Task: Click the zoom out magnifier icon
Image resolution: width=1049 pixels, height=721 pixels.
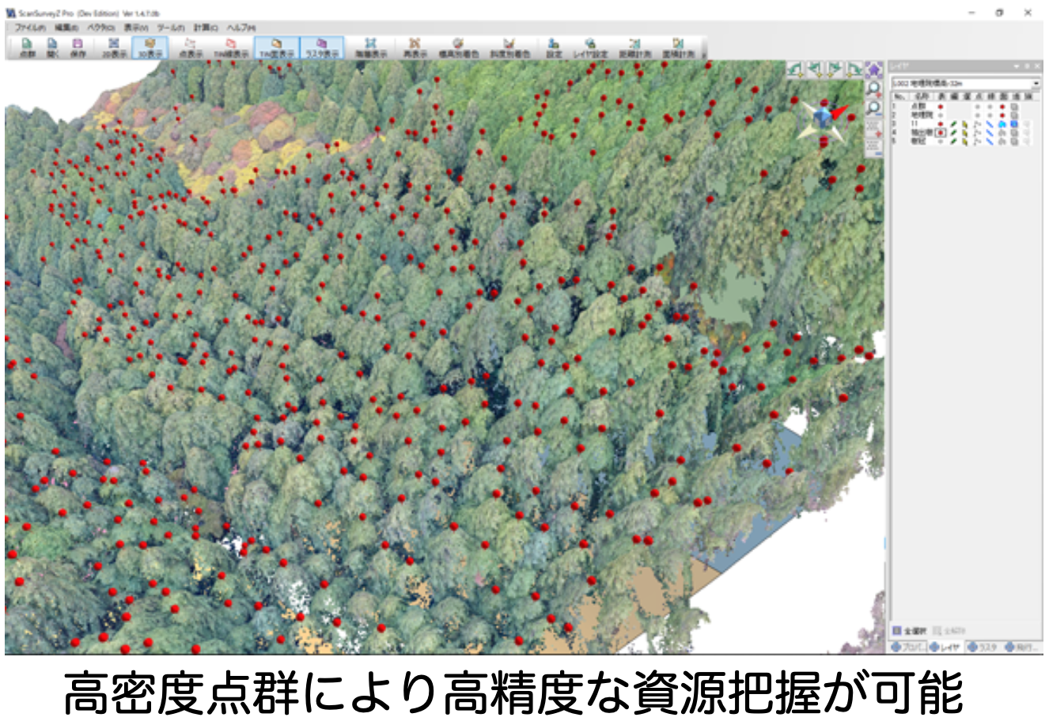Action: (x=874, y=109)
